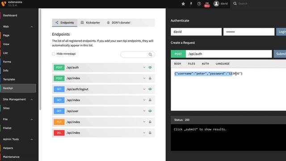Open the RestApi module
Screen dimensions: 286x161
(x=18, y=88)
